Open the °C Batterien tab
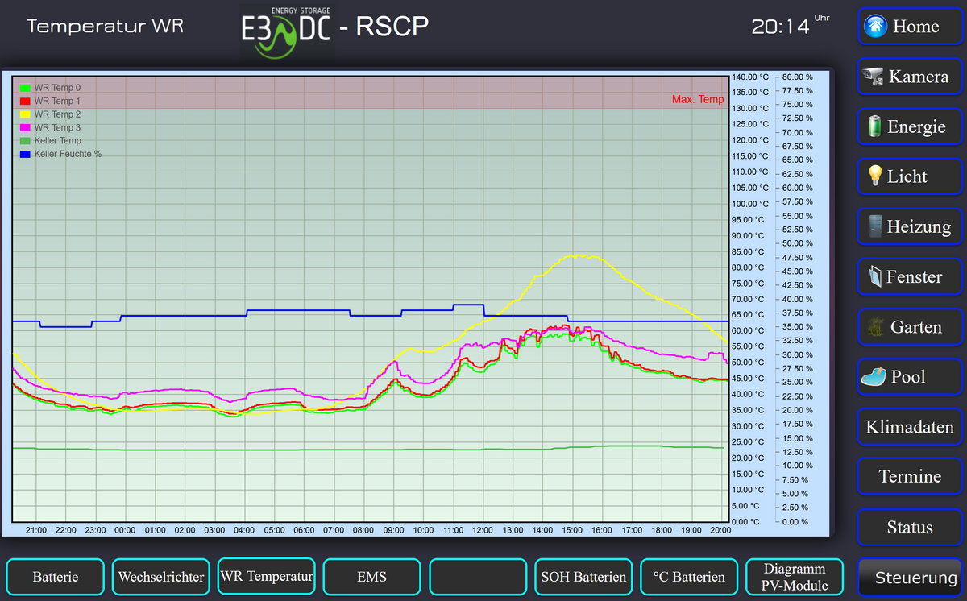967x601 pixels. 690,577
